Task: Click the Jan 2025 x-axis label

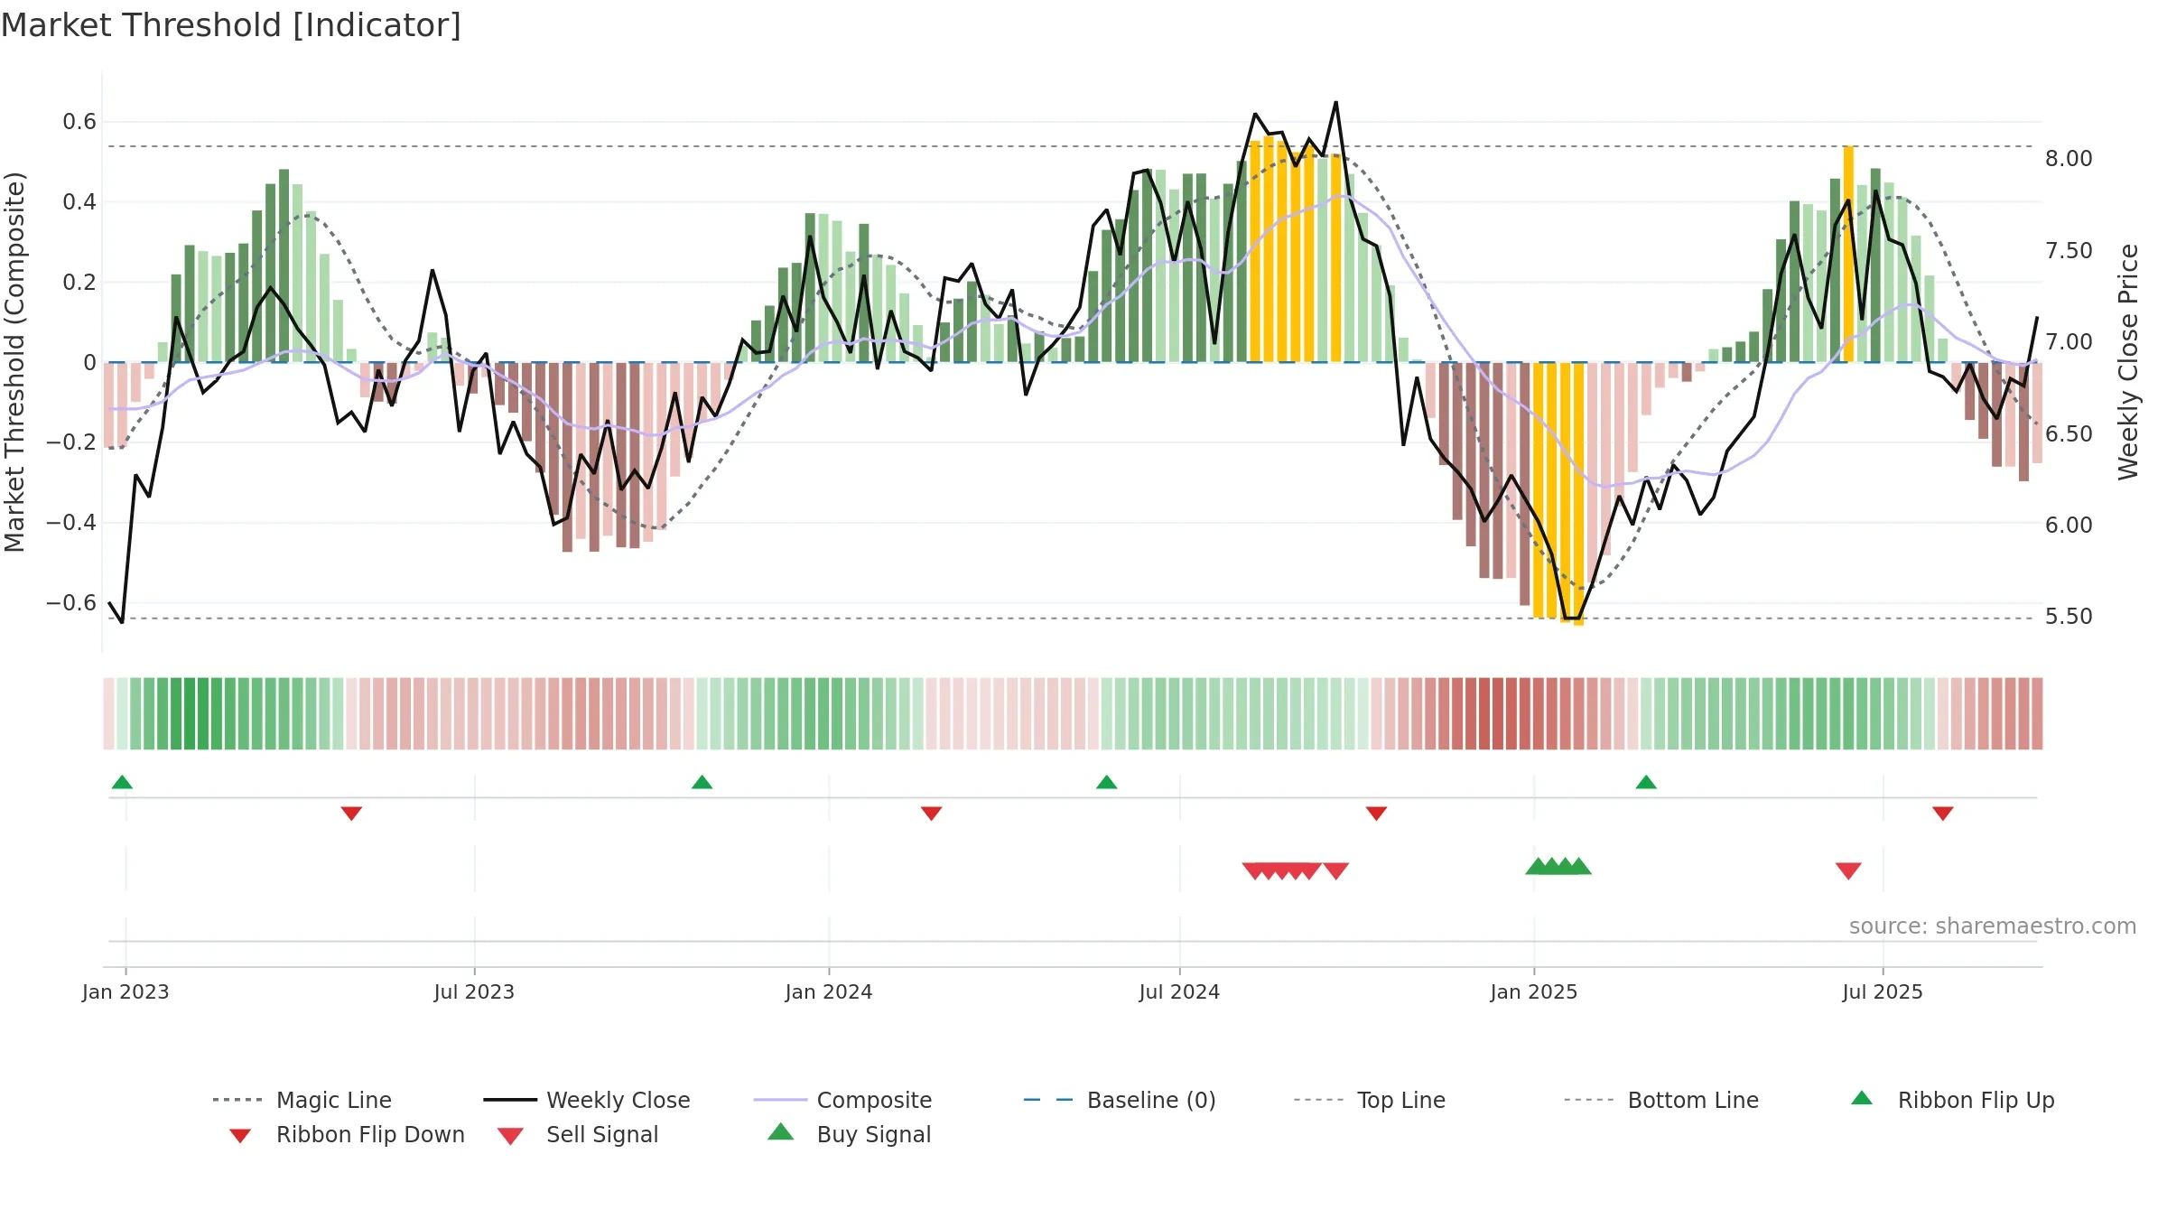Action: (1534, 991)
